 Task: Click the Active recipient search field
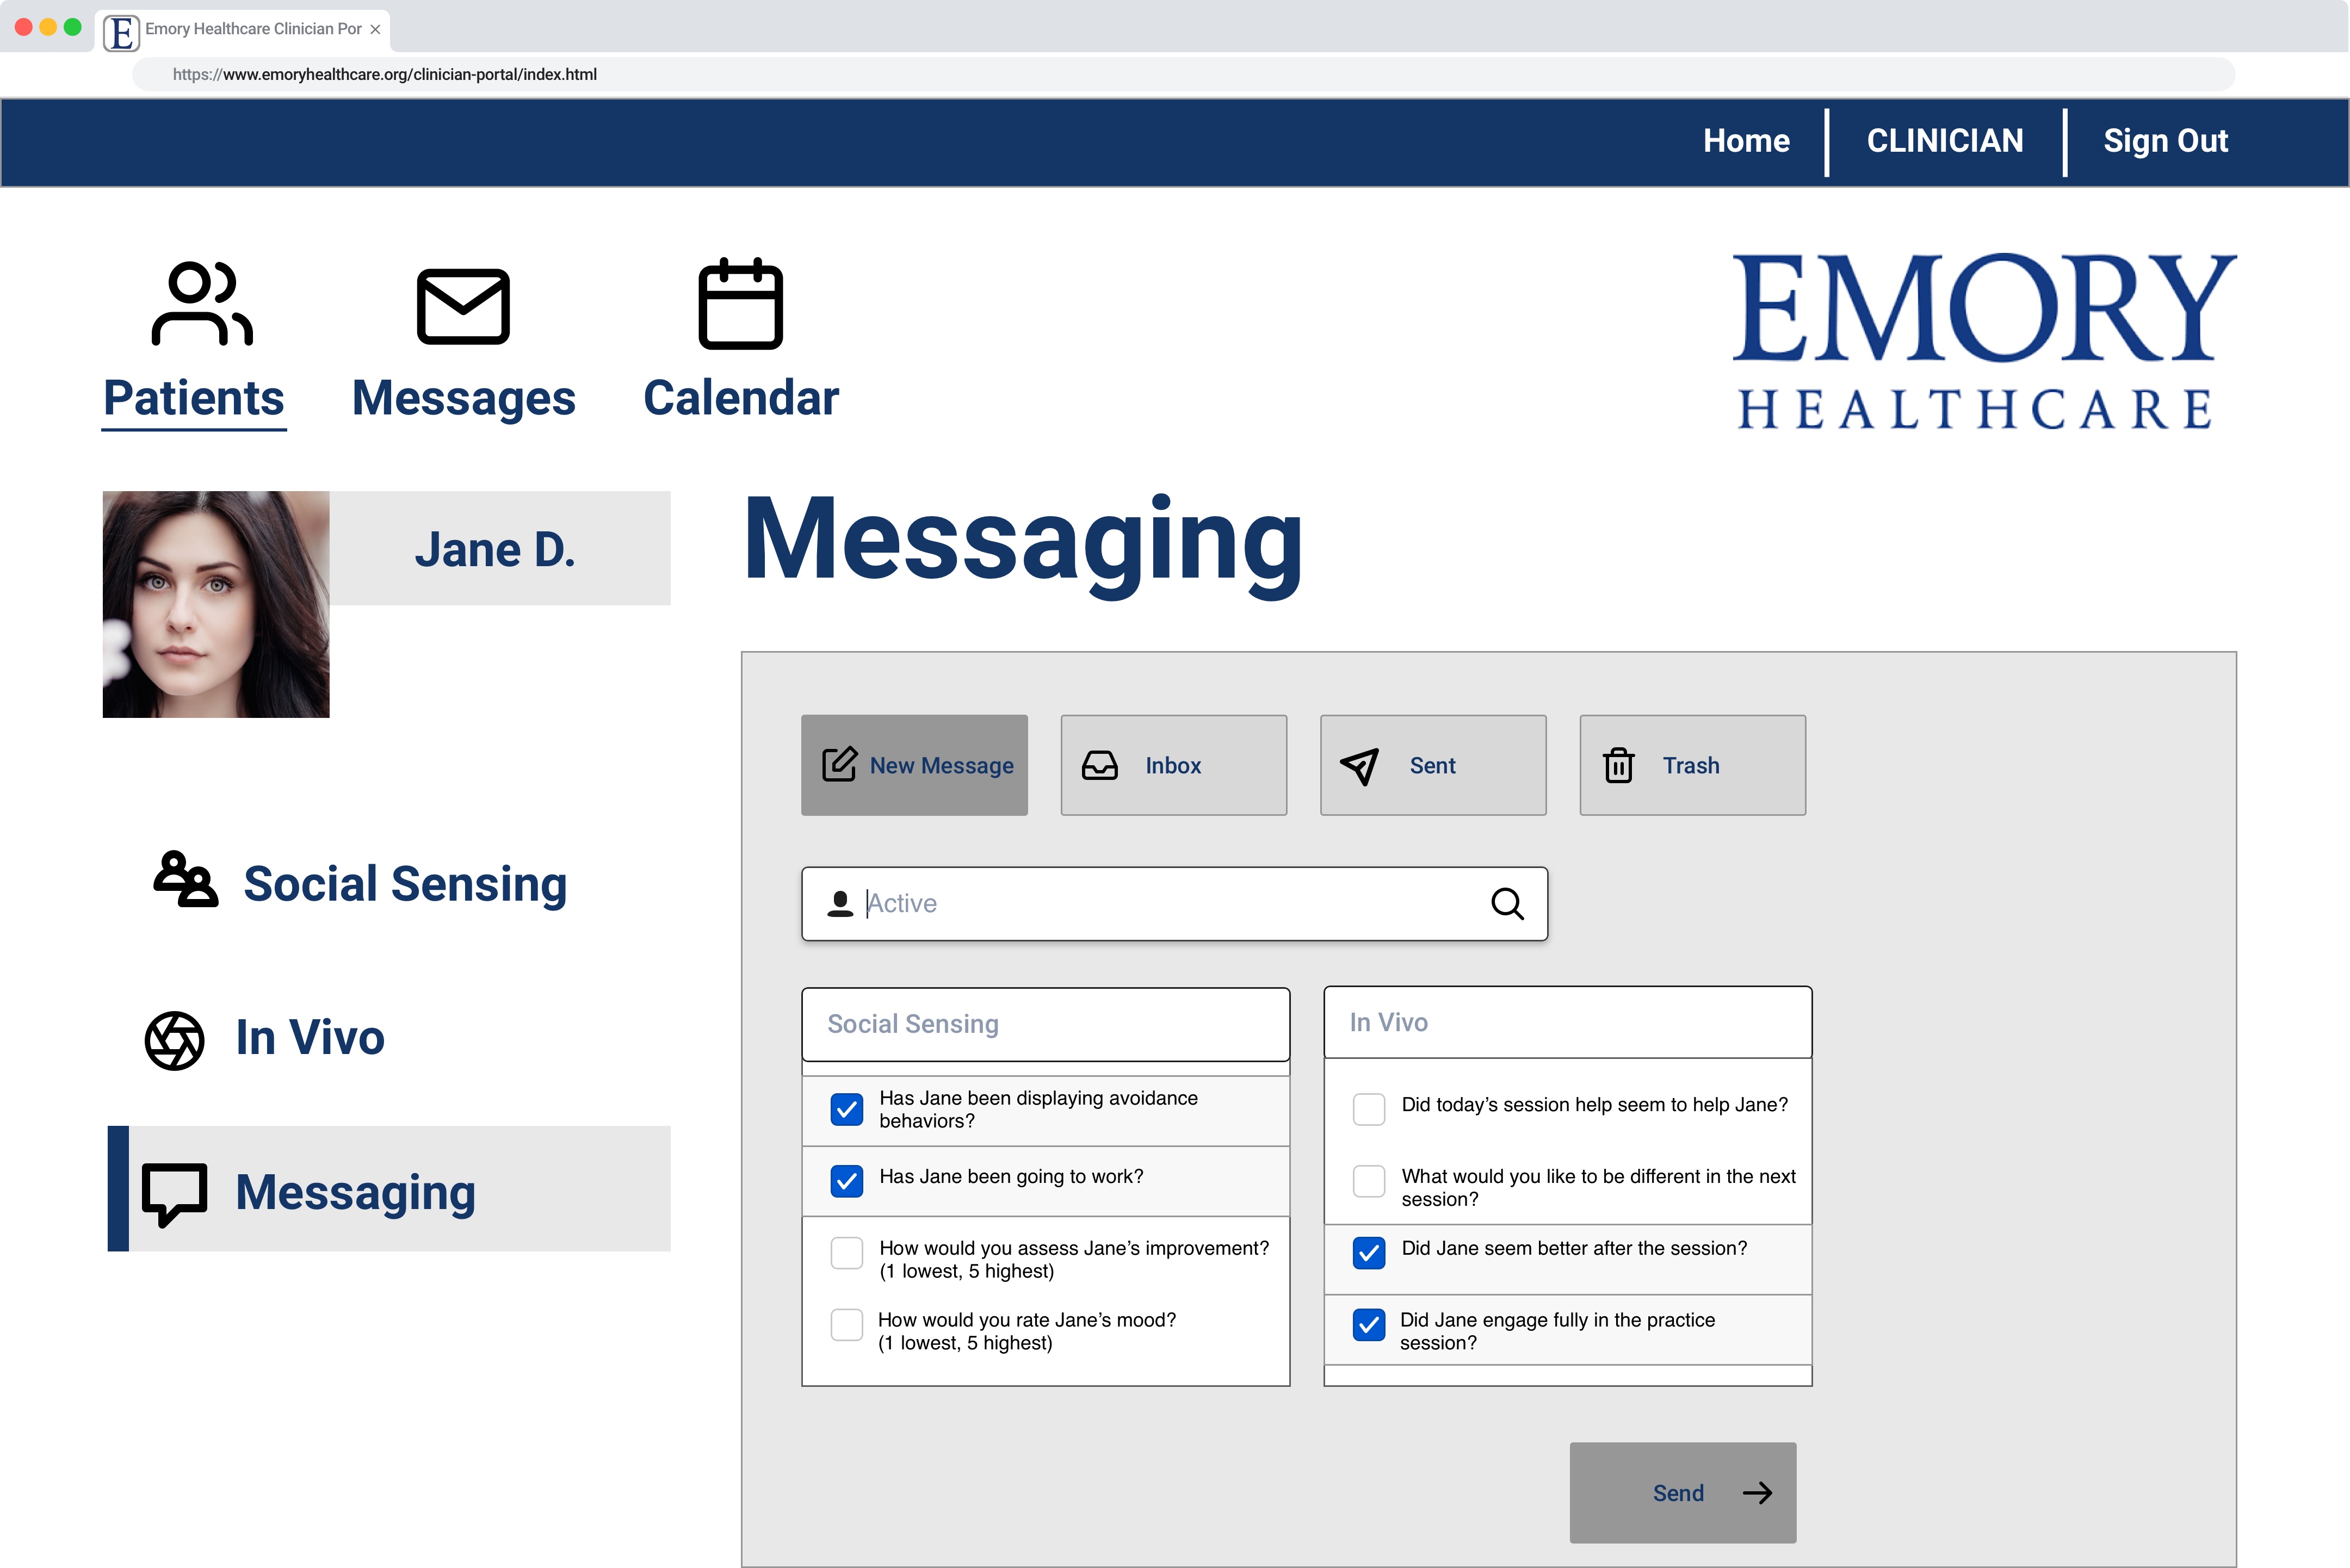coord(1174,904)
